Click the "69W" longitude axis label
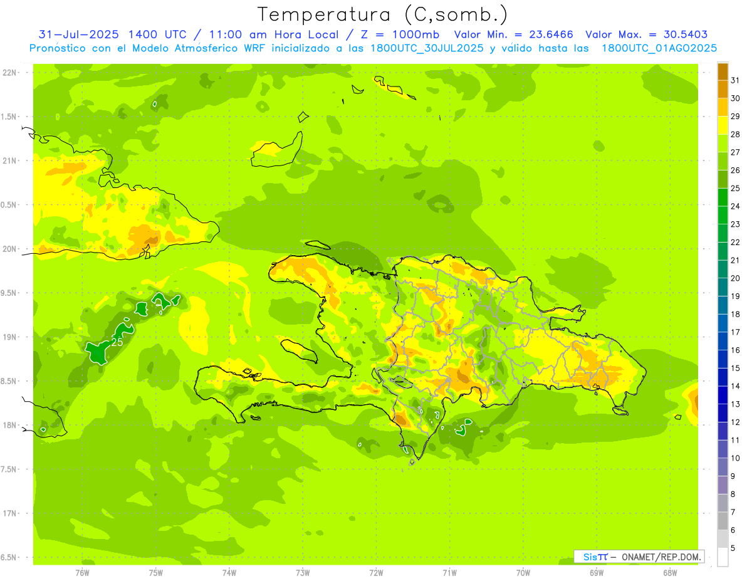This screenshot has width=752, height=581. (597, 573)
